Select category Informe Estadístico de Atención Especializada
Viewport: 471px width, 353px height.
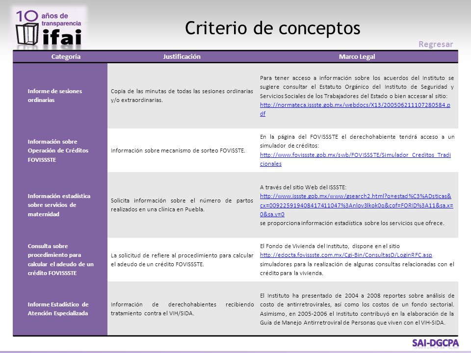click(x=58, y=308)
